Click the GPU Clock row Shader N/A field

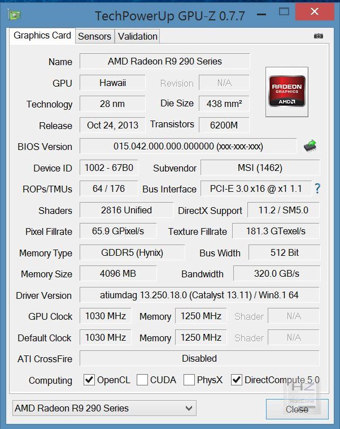click(294, 316)
